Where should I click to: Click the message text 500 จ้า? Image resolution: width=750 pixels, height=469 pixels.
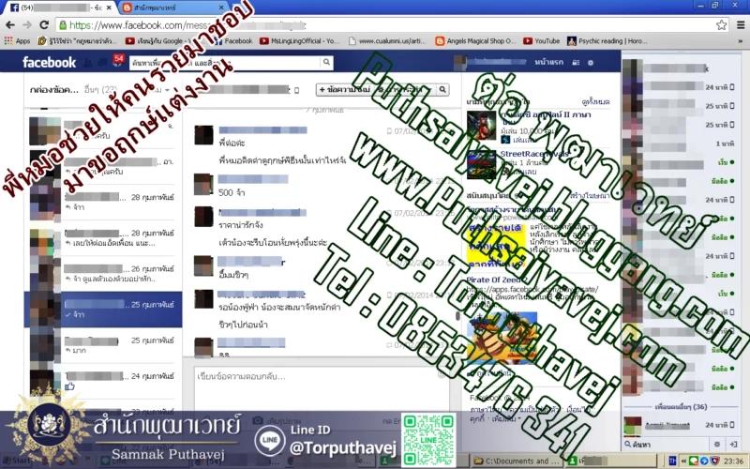click(x=232, y=193)
